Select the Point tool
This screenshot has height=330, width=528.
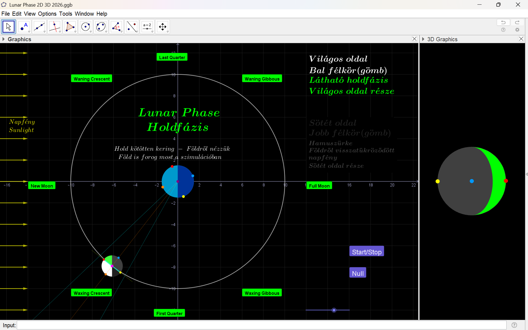click(x=24, y=27)
